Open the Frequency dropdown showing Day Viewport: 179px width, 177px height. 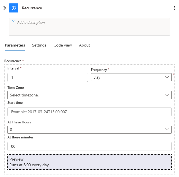point(131,77)
